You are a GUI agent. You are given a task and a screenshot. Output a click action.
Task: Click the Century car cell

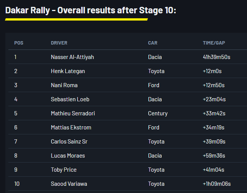tap(158, 113)
